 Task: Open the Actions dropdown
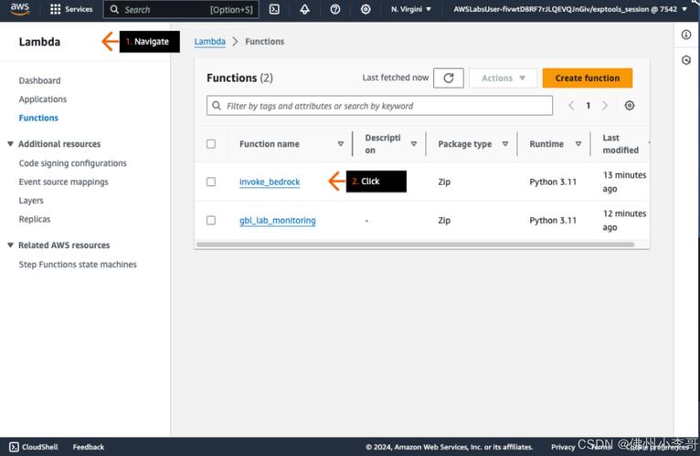tap(503, 78)
